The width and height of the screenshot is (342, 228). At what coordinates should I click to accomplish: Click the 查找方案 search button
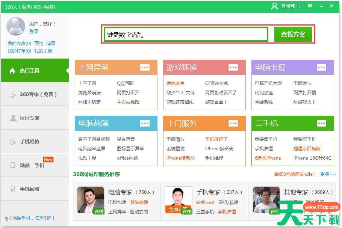click(293, 34)
